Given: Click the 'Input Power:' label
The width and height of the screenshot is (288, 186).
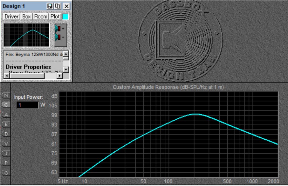Looking at the screenshot, I should (29, 97).
